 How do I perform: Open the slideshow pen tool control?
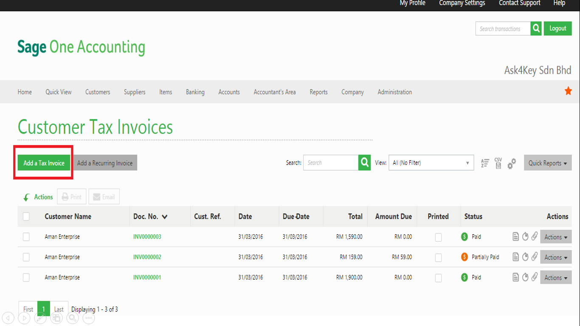(40, 318)
